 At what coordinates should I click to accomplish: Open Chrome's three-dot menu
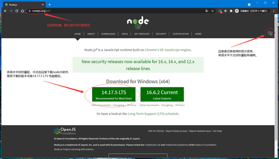pyautogui.click(x=274, y=11)
